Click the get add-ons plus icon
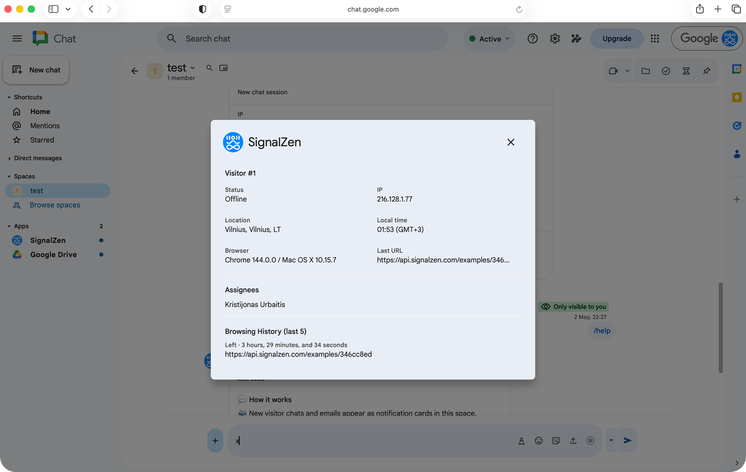Viewport: 746px width, 472px height. click(x=736, y=199)
